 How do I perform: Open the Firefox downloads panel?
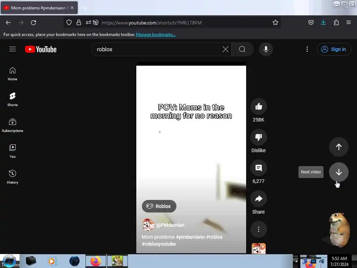(x=323, y=22)
